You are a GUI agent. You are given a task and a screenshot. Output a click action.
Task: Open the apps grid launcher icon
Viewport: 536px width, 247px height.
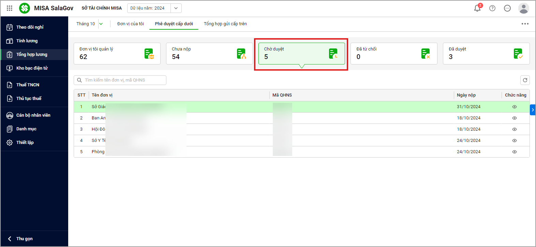(10, 8)
